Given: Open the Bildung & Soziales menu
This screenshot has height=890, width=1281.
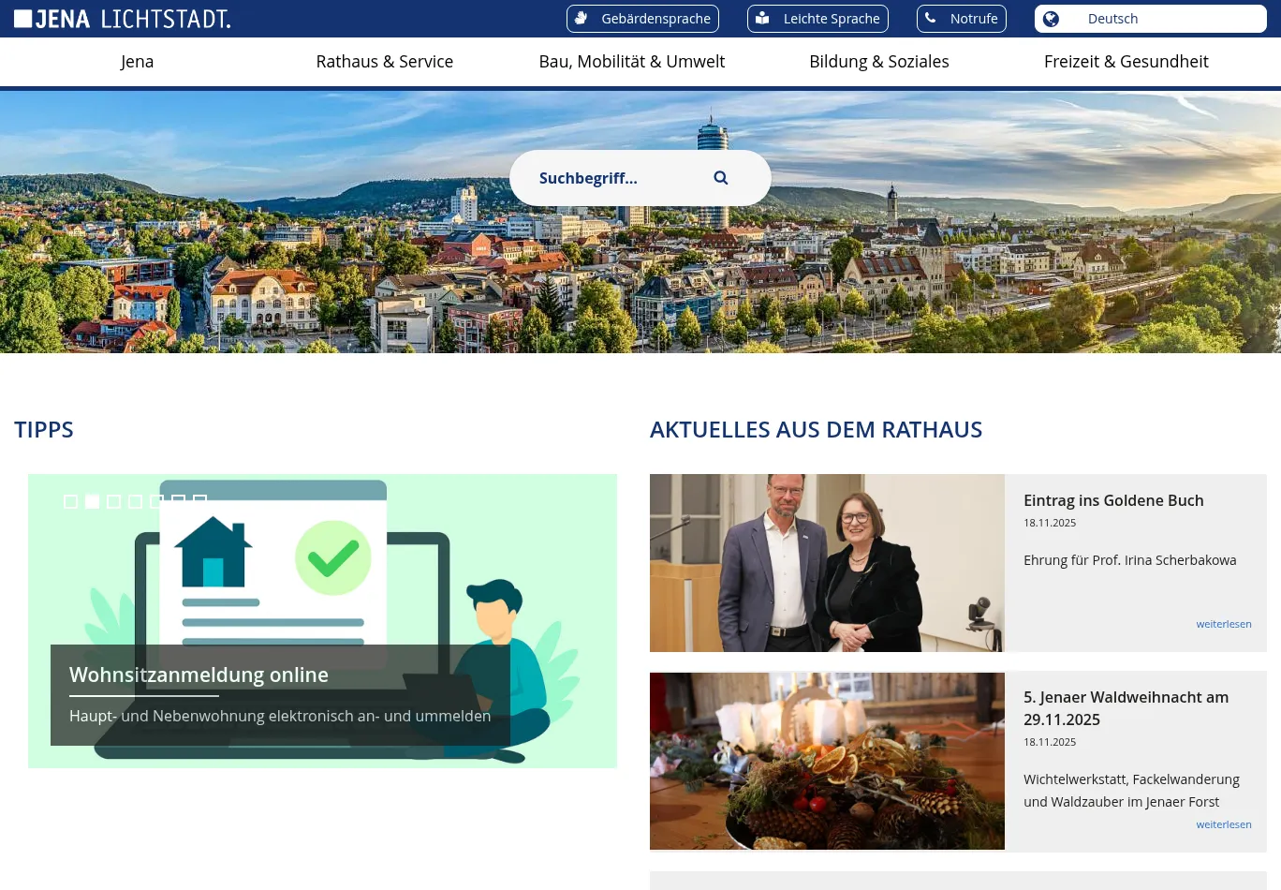Looking at the screenshot, I should (x=878, y=62).
